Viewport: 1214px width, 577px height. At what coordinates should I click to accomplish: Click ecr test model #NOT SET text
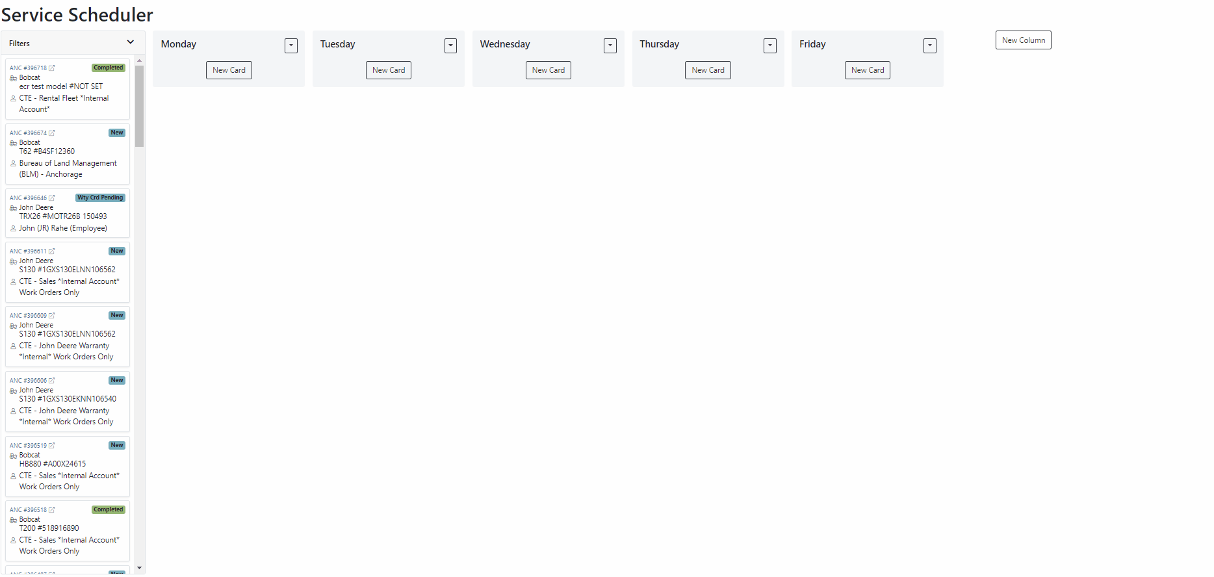click(x=61, y=86)
